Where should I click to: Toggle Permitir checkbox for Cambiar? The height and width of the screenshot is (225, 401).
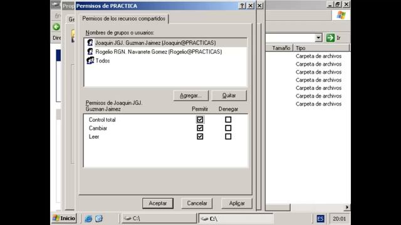pyautogui.click(x=200, y=128)
